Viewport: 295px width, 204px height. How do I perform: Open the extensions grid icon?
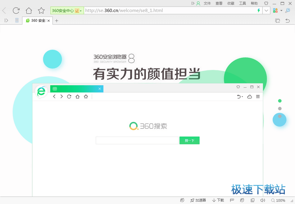[x=275, y=11]
